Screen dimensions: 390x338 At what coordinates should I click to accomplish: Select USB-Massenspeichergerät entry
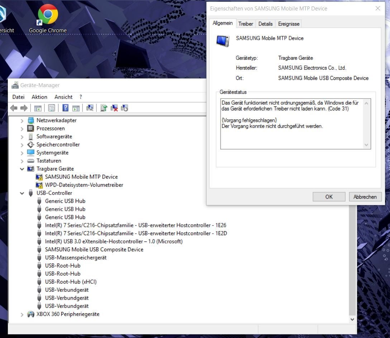point(76,258)
